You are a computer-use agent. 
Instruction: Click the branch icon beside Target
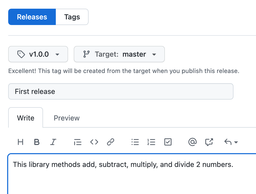point(86,54)
